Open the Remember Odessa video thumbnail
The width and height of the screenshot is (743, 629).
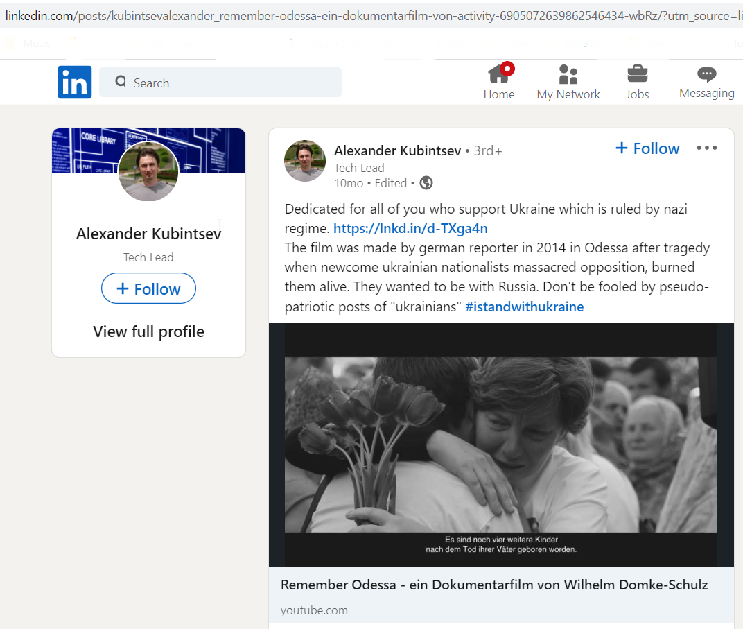tap(501, 445)
